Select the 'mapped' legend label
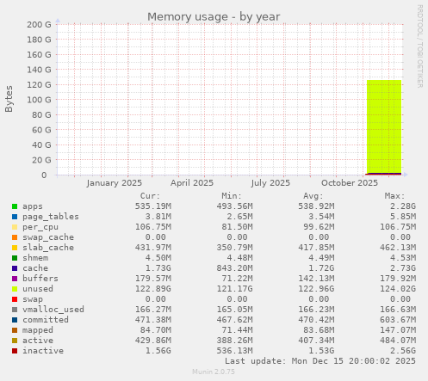The image size is (428, 381). [x=38, y=330]
